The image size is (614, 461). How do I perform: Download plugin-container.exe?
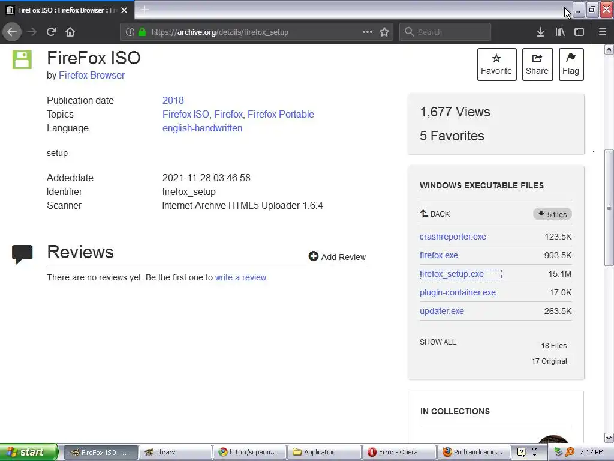coord(458,292)
